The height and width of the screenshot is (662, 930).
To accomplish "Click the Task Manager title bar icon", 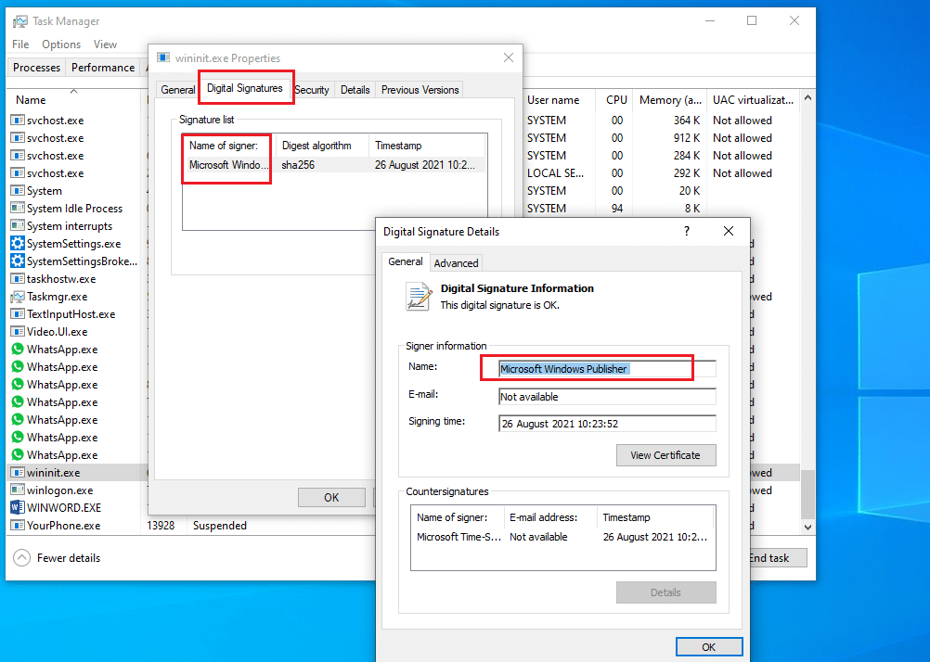I will (x=20, y=21).
